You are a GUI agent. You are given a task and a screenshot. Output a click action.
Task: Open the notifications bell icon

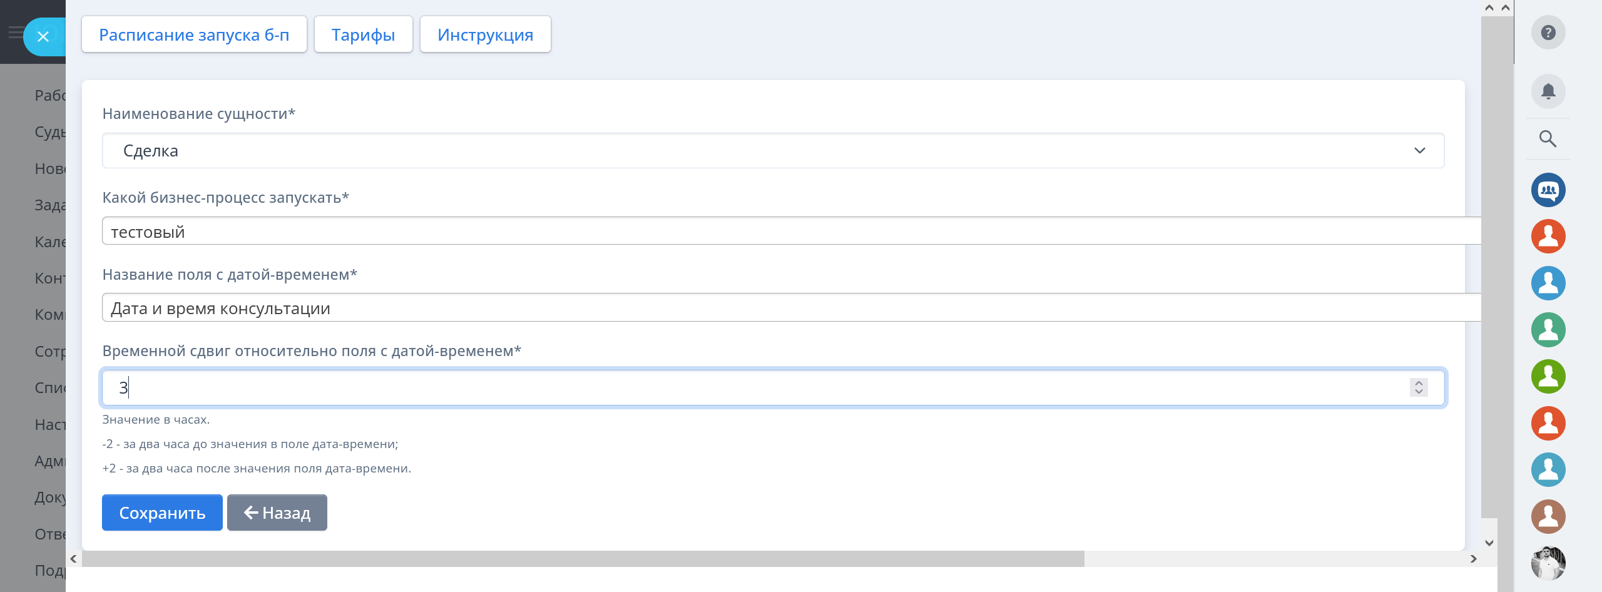(1548, 91)
